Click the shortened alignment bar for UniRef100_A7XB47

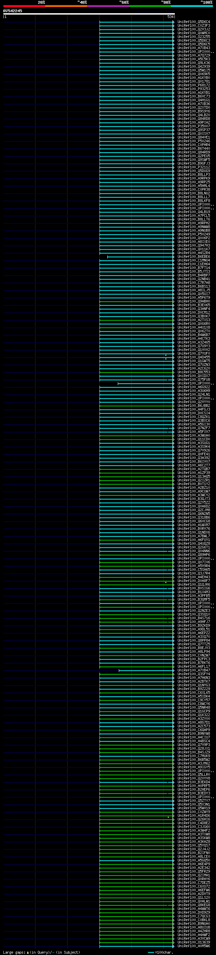146,670
